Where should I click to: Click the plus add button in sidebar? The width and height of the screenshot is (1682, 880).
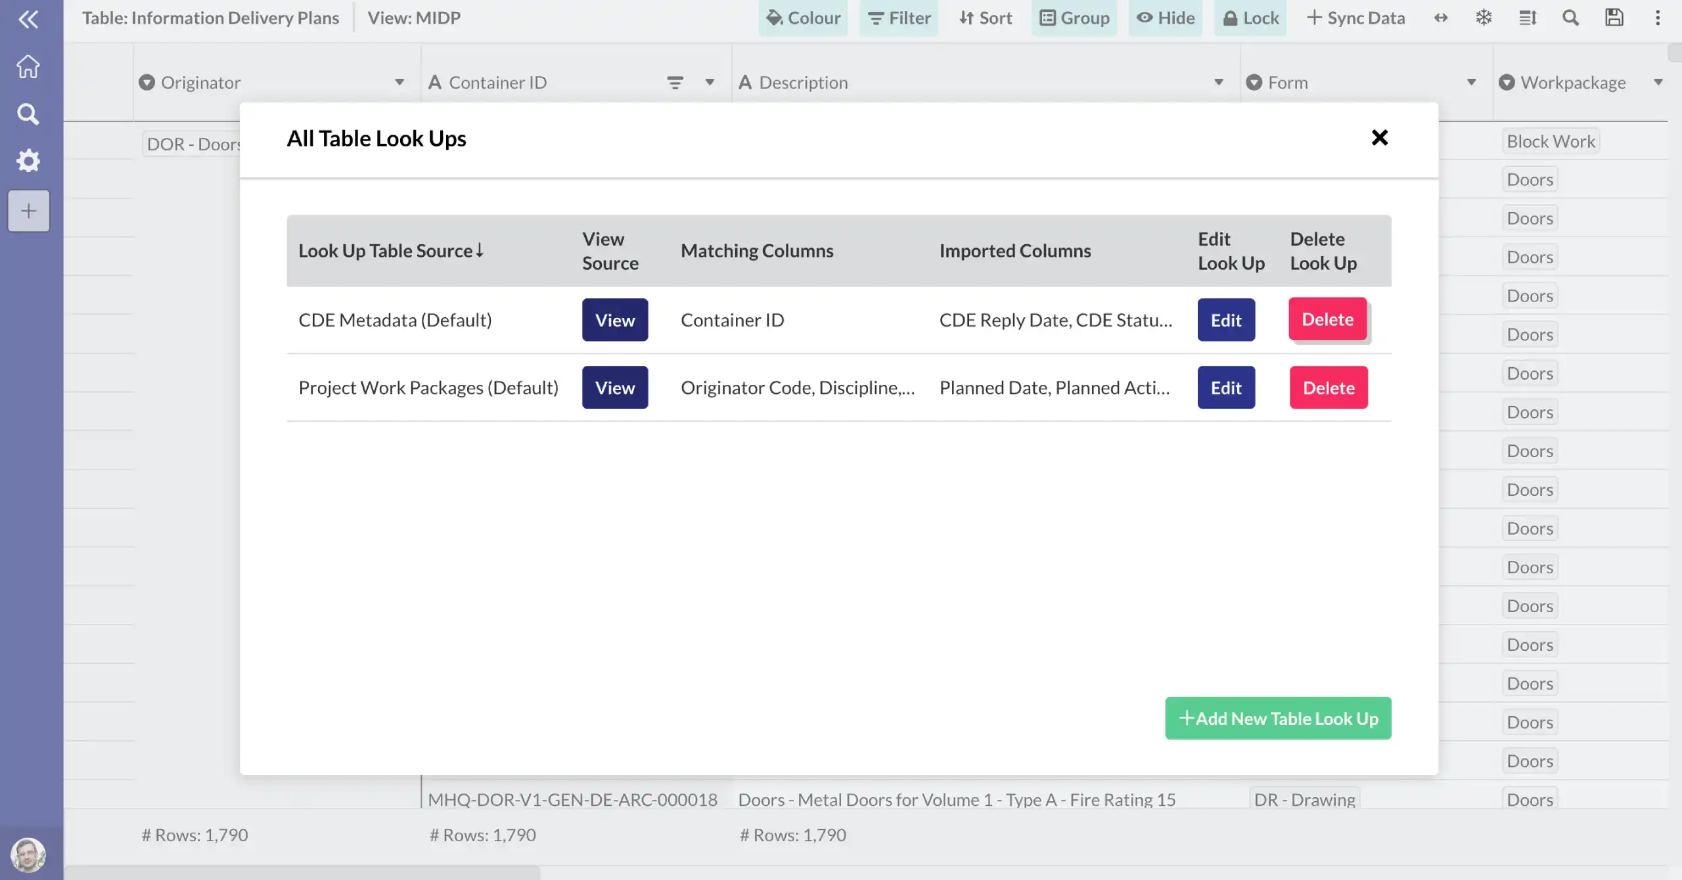pos(28,211)
